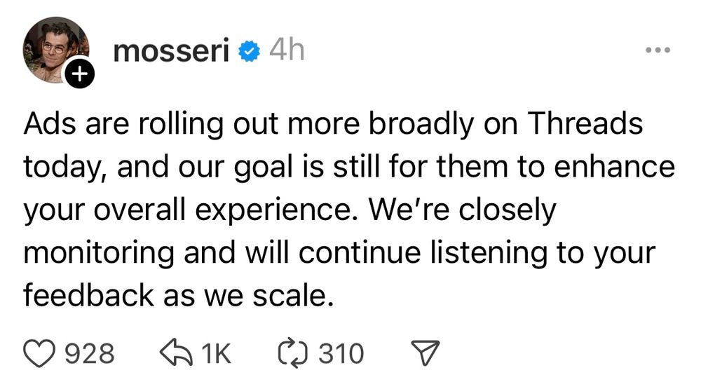Click the 4h timestamp of the post
This screenshot has width=701, height=389.
pyautogui.click(x=287, y=50)
